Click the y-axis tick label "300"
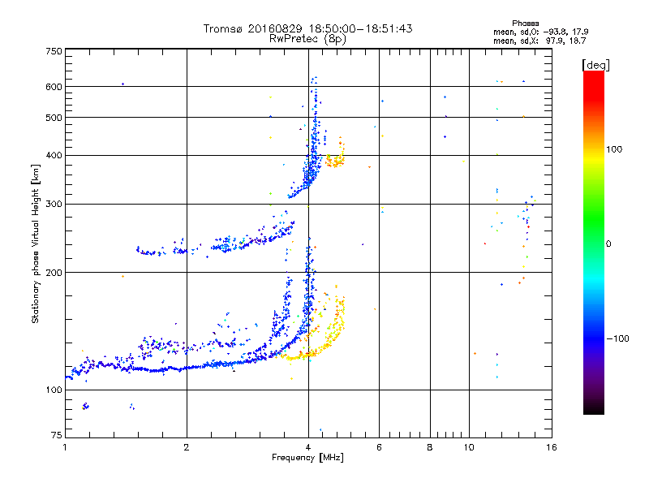The image size is (649, 487). pyautogui.click(x=54, y=205)
